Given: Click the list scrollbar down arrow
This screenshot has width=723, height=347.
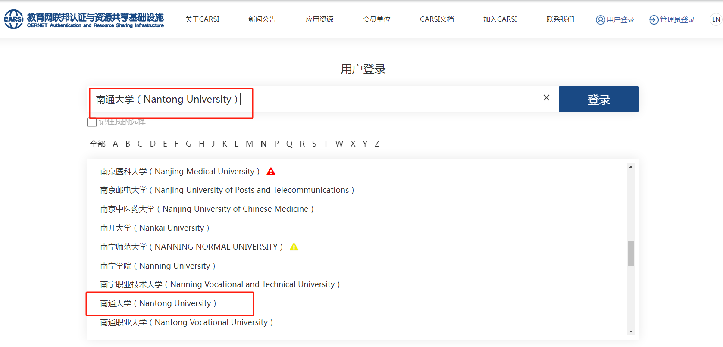Looking at the screenshot, I should point(631,331).
